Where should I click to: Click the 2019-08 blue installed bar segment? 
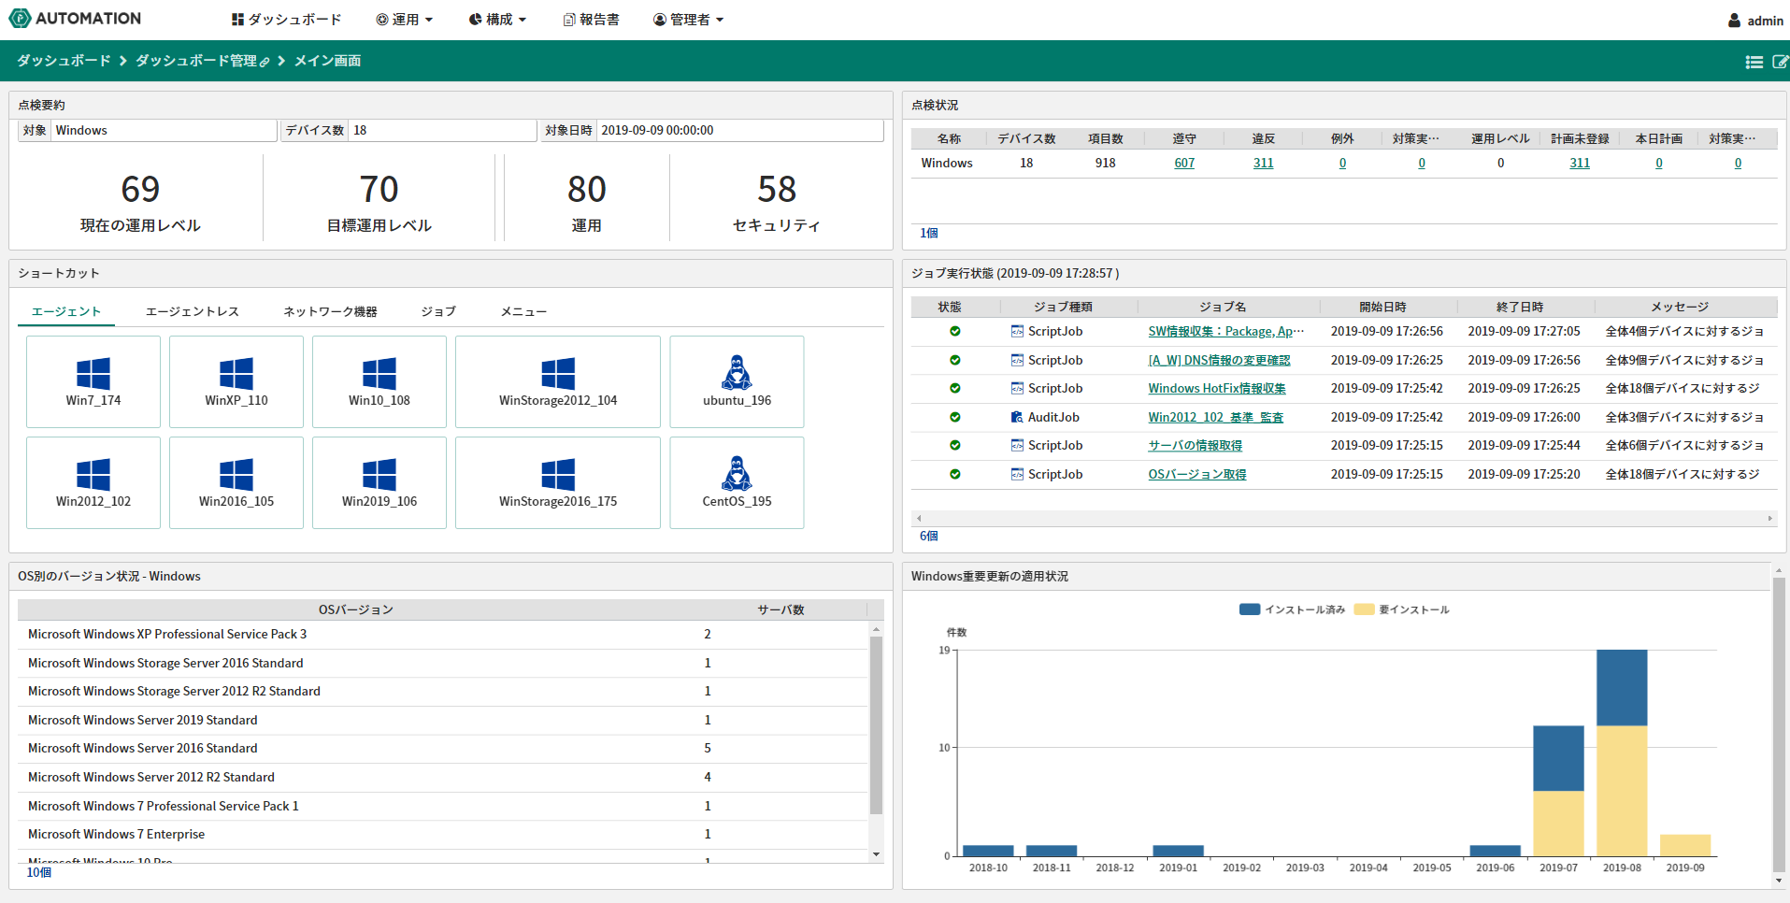pyautogui.click(x=1622, y=688)
